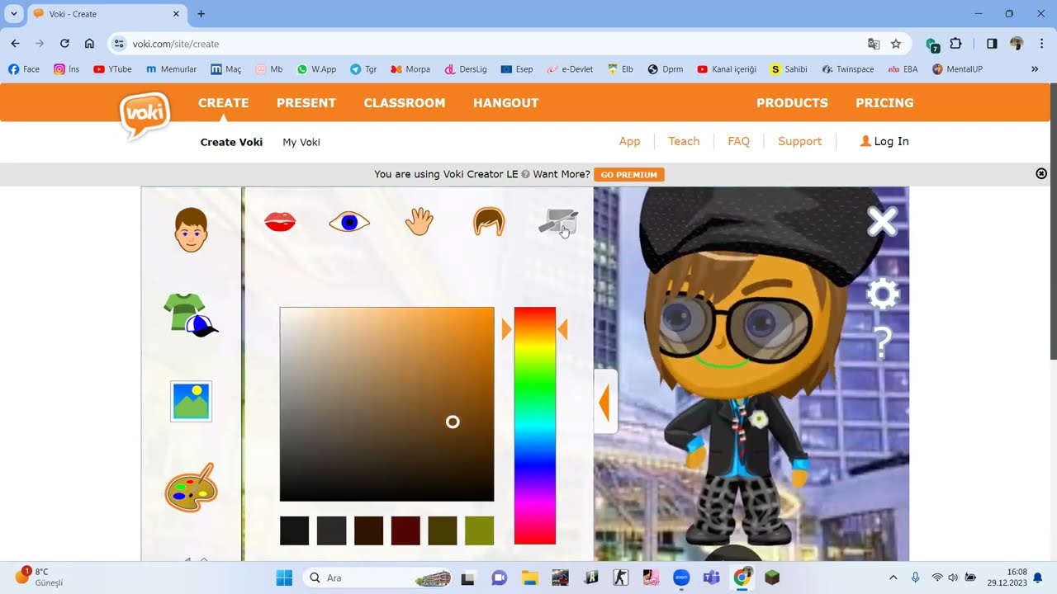Open the CREATE menu
This screenshot has height=594, width=1057.
click(x=223, y=103)
